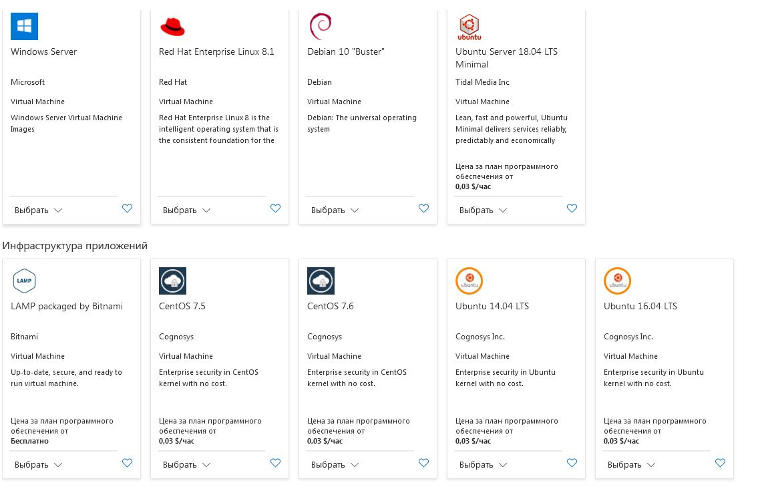Favorite Ubuntu 16.04 LTS heart icon
This screenshot has height=489, width=764.
[720, 463]
